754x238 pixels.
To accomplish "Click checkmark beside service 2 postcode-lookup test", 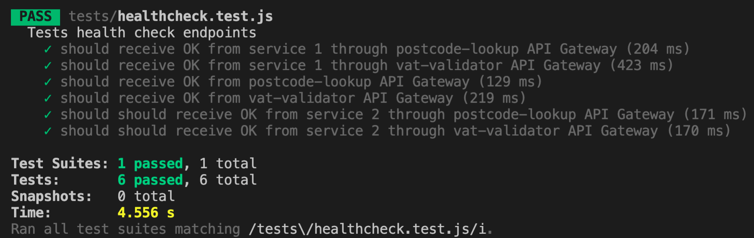I will (x=48, y=115).
